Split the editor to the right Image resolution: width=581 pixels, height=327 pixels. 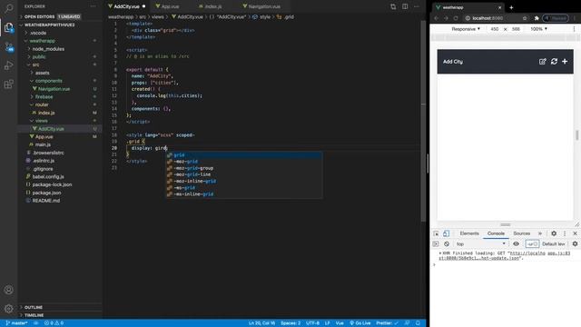coord(405,6)
